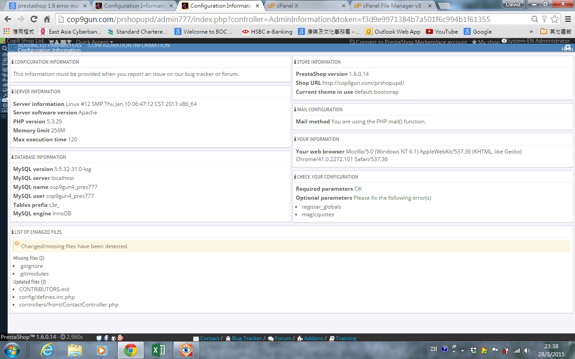Click the Cop9 Shop Ltd. shop name

click(x=26, y=41)
